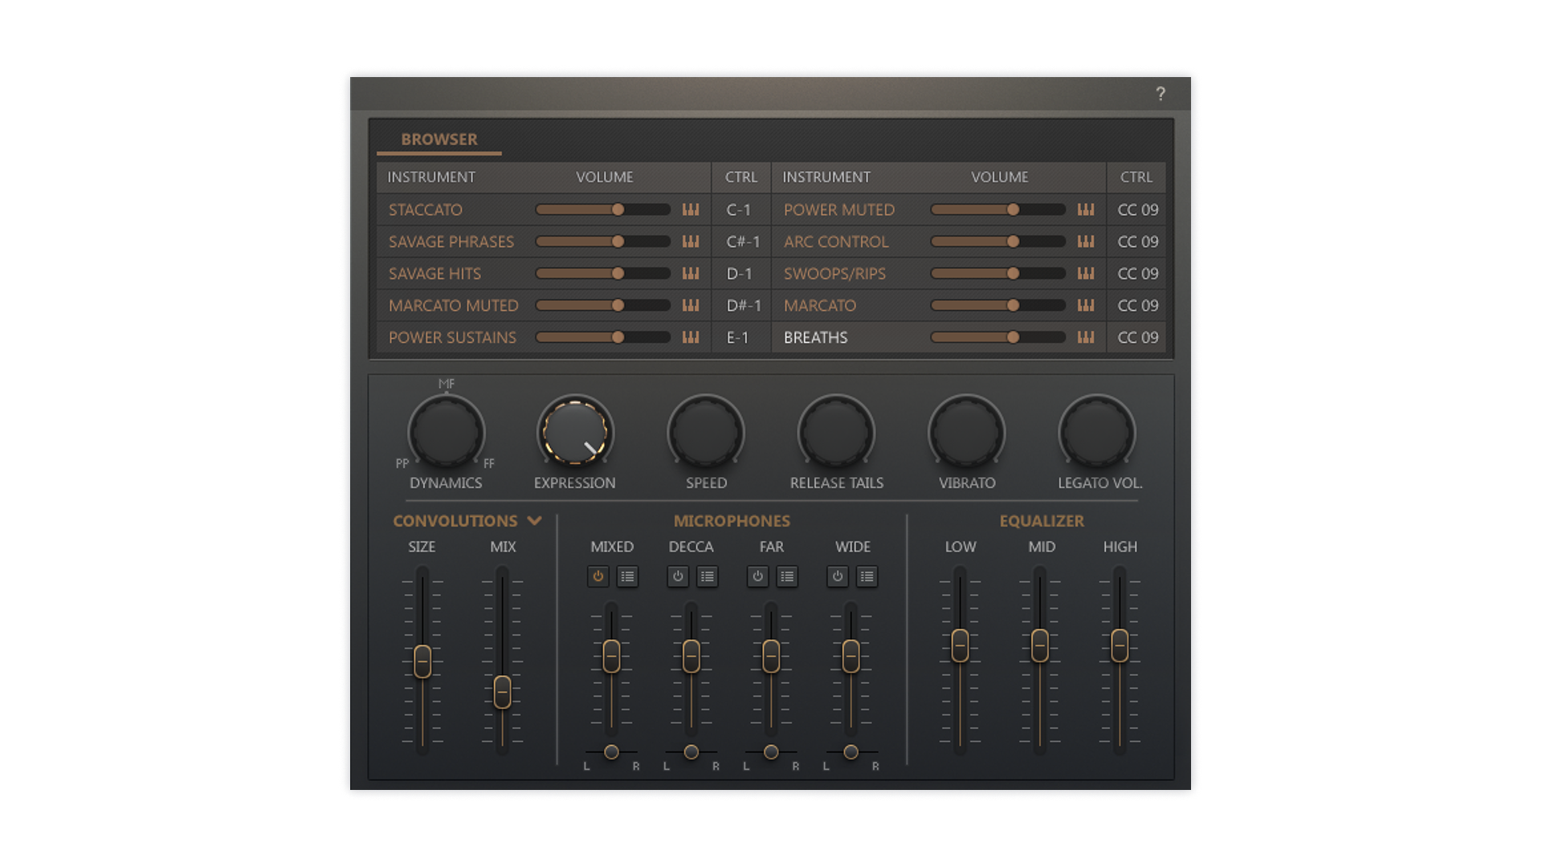Click the Marcato Muted volume slider handle

tap(618, 305)
